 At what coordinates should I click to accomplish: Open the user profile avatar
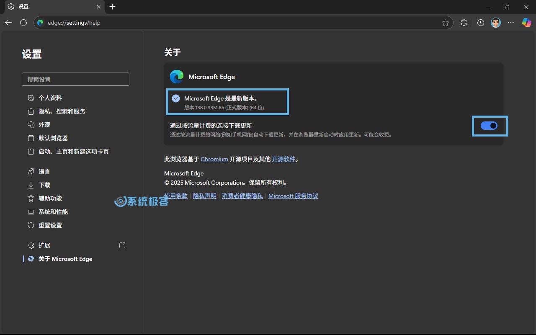[495, 23]
